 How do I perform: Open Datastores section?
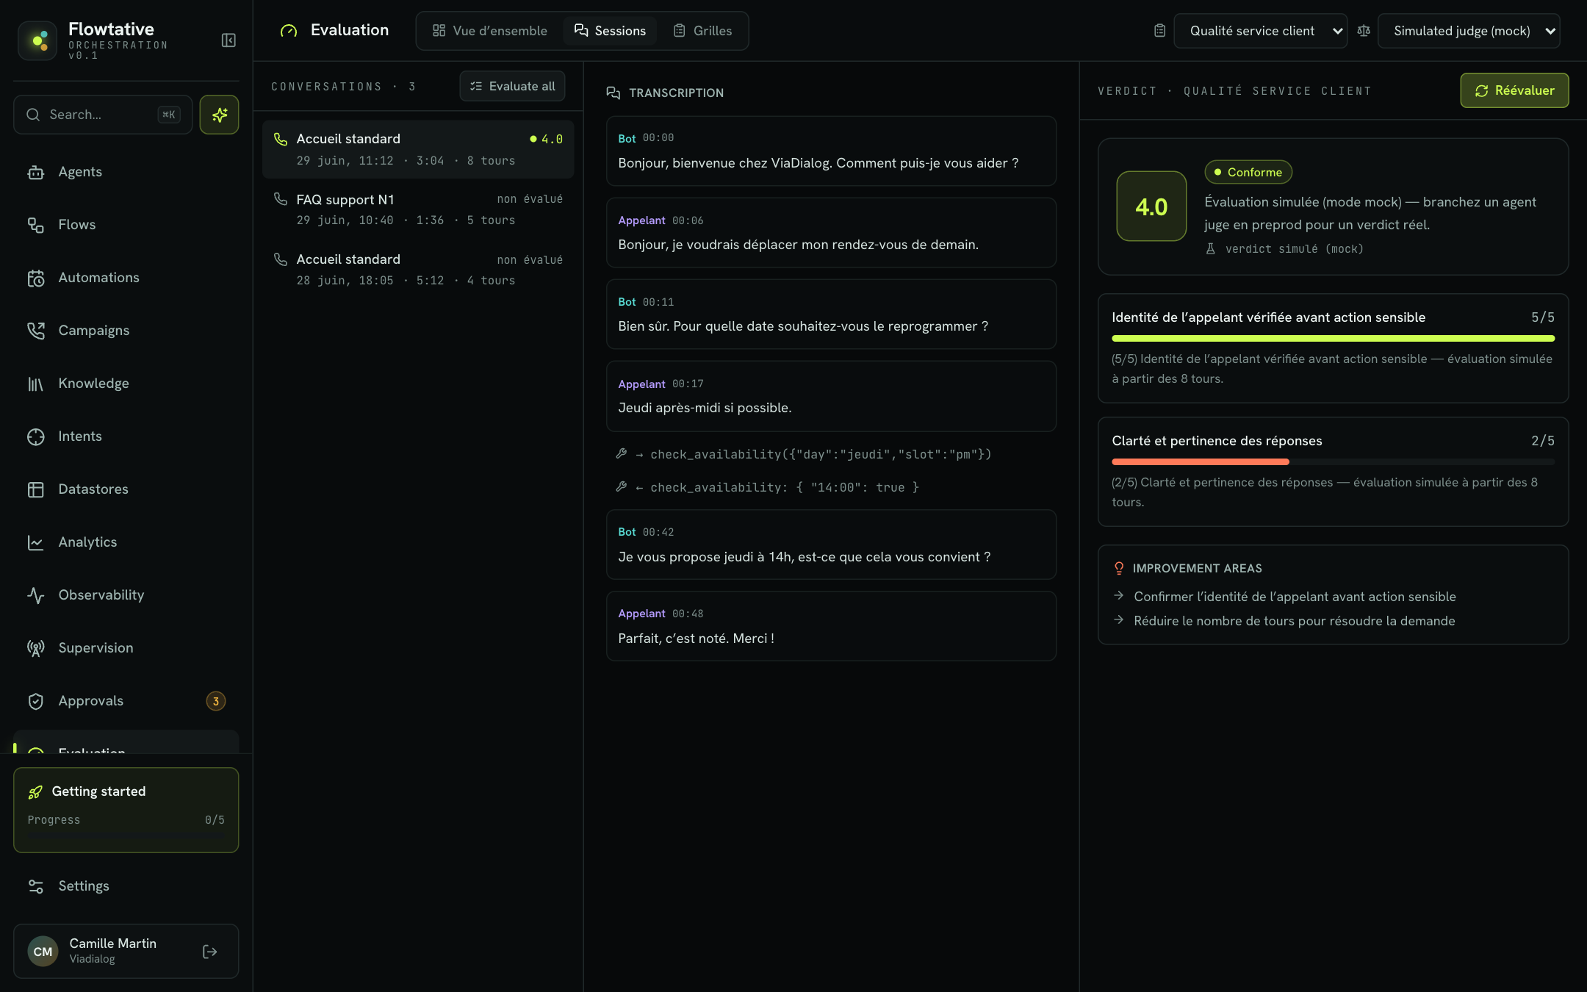tap(126, 489)
